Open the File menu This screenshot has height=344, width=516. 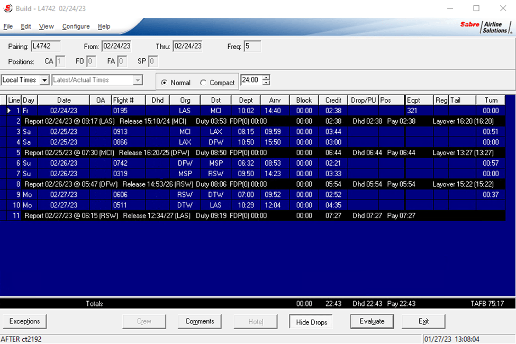[8, 26]
